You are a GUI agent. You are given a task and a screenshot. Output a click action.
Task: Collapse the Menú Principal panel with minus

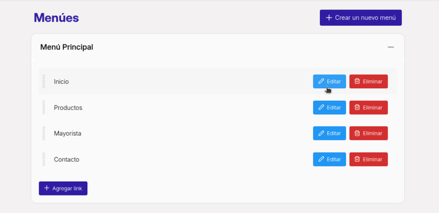pos(391,47)
